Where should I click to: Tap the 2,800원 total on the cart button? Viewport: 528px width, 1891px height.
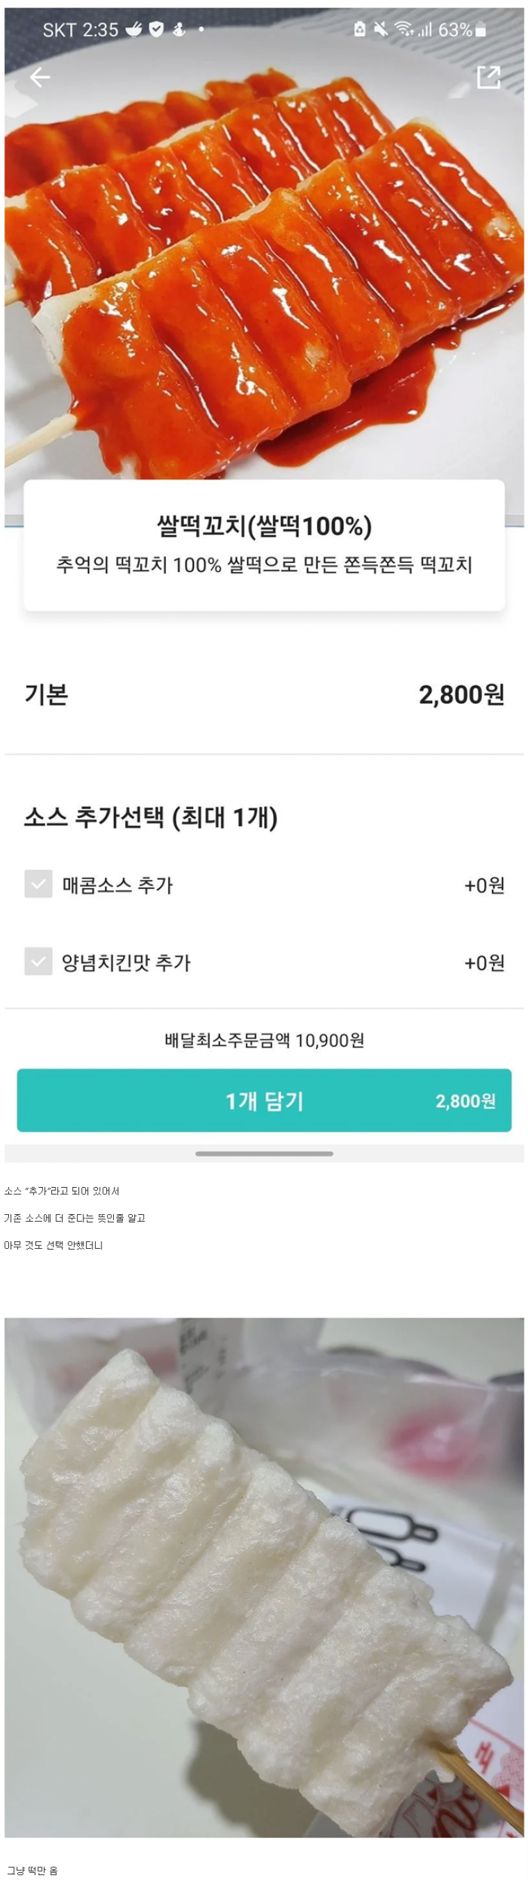coord(465,1100)
